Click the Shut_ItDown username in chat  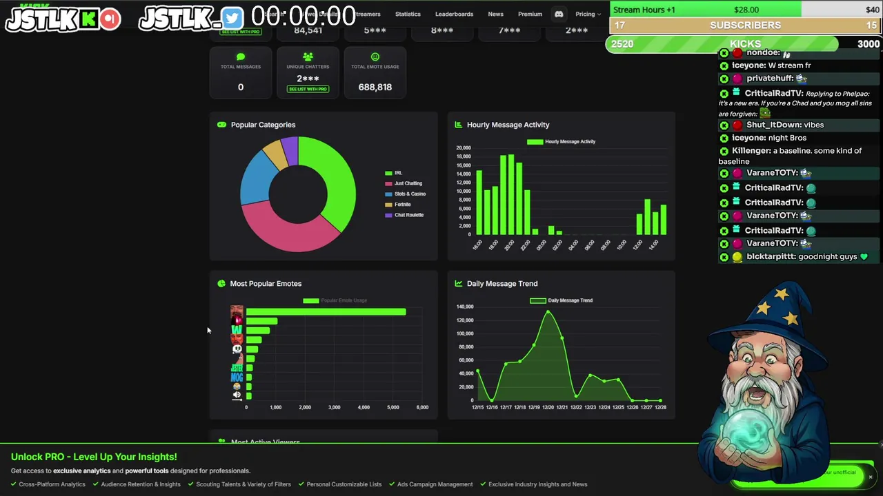tap(775, 125)
